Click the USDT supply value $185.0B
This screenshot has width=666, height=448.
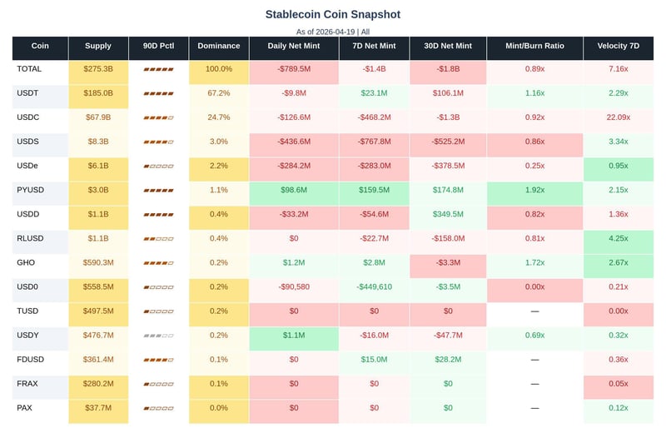pos(98,93)
